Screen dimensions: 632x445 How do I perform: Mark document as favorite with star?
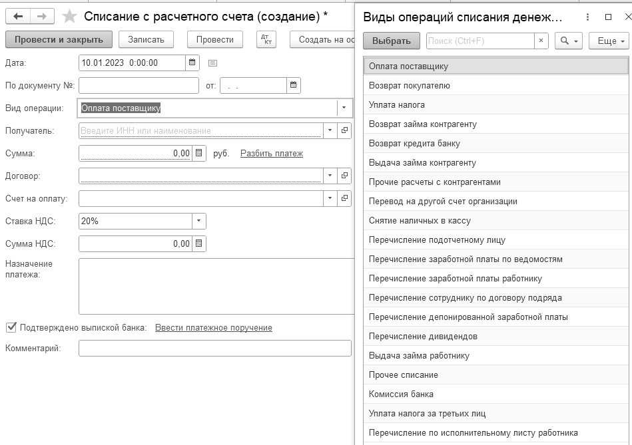click(69, 16)
